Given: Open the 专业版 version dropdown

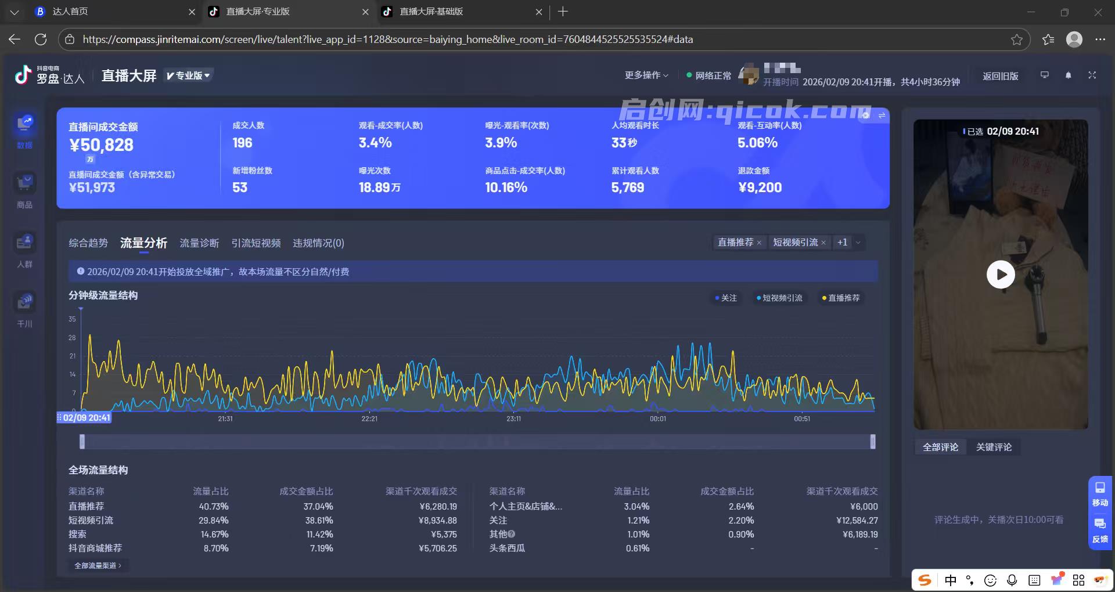Looking at the screenshot, I should click(188, 75).
